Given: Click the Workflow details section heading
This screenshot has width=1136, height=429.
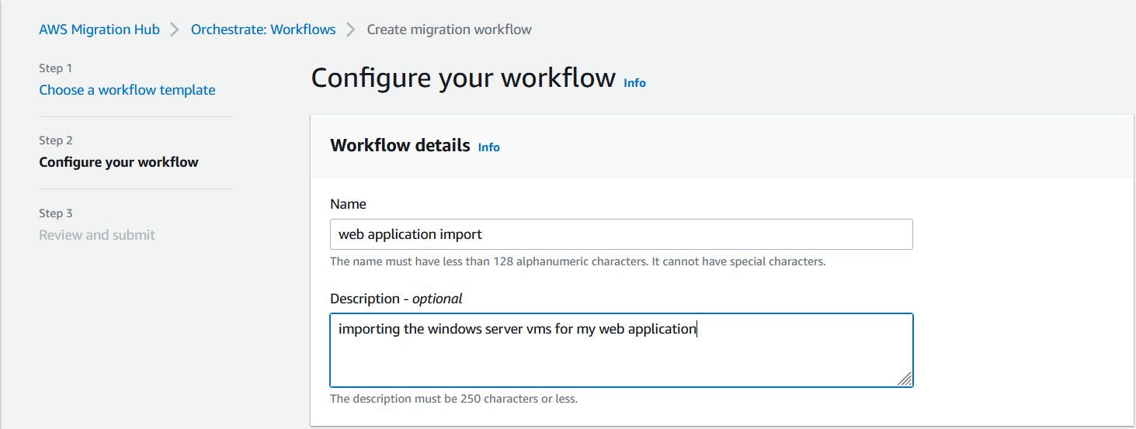Looking at the screenshot, I should click(400, 145).
